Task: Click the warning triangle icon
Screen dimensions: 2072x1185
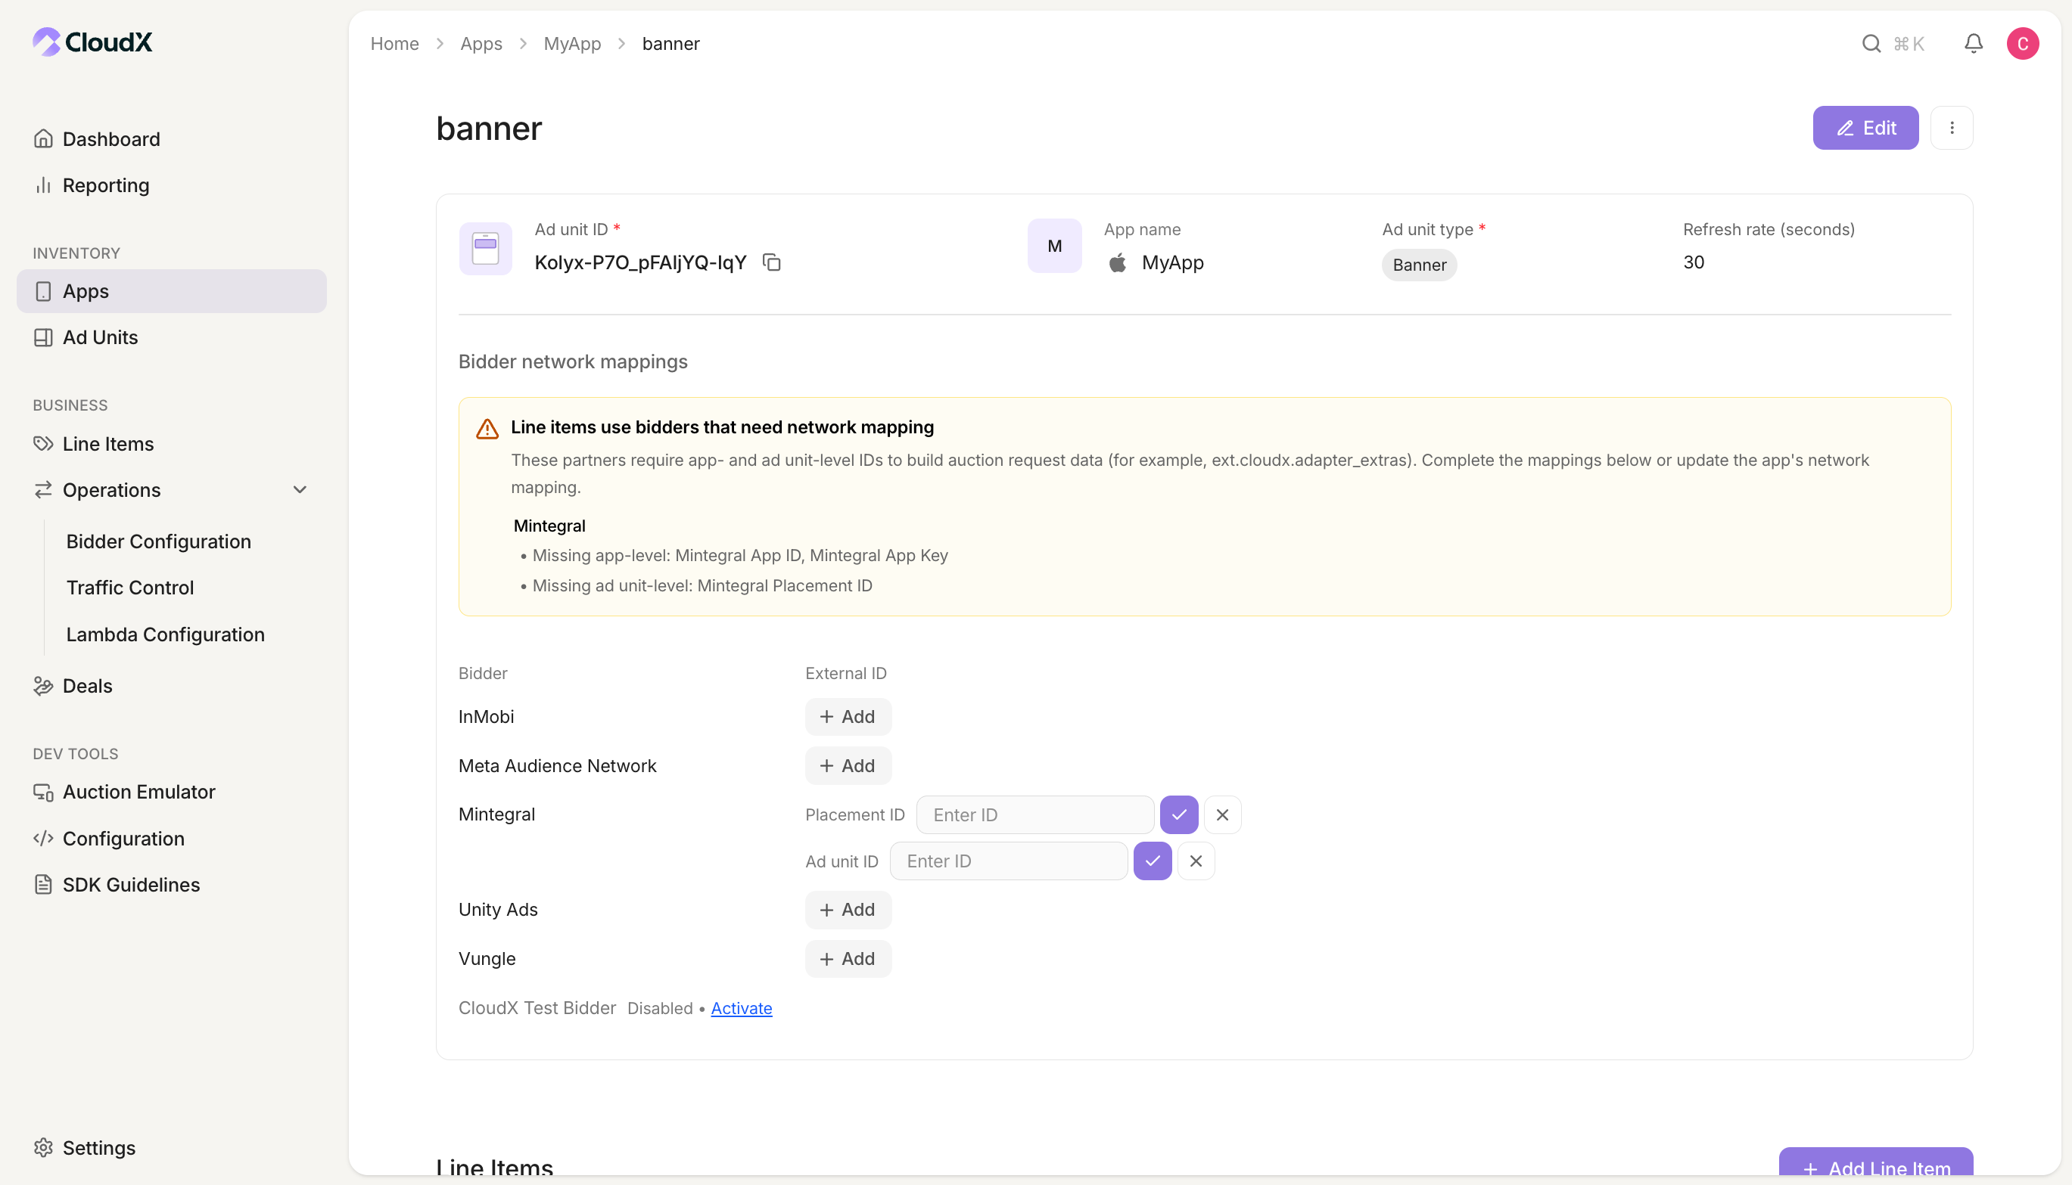Action: coord(487,429)
